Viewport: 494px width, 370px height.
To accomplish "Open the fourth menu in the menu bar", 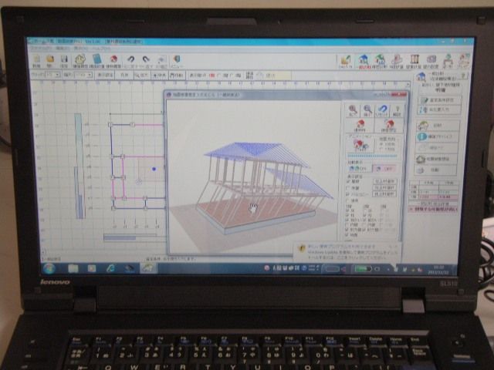I will pyautogui.click(x=101, y=49).
